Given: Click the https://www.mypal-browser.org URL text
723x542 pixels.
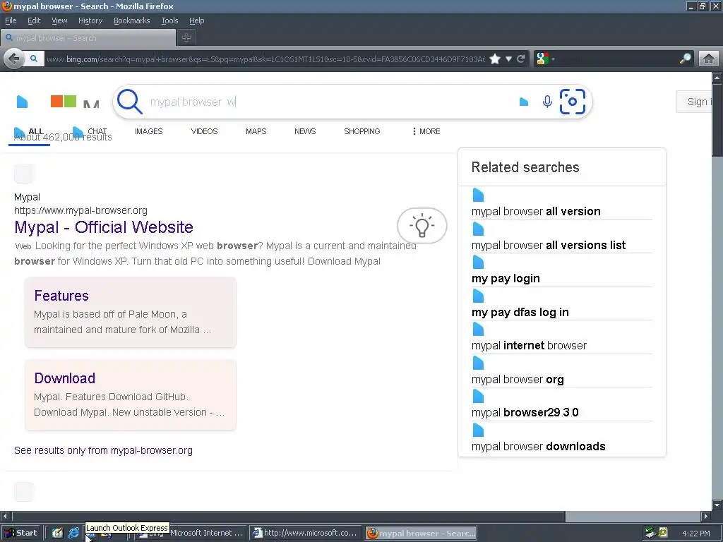Looking at the screenshot, I should pos(80,210).
